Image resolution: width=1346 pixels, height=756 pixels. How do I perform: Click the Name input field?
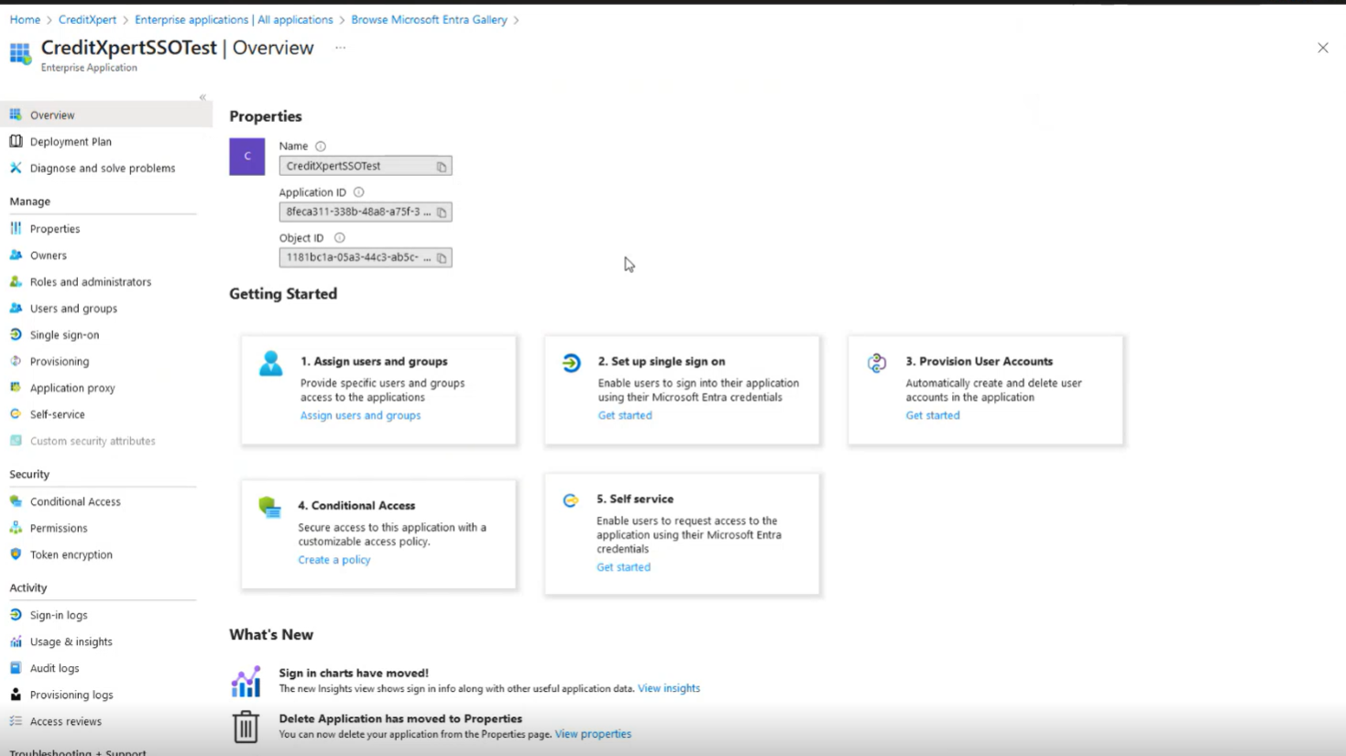pyautogui.click(x=366, y=166)
